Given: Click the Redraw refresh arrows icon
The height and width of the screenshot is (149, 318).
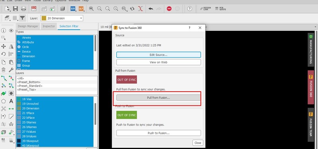Looking at the screenshot, I should pos(132,9).
